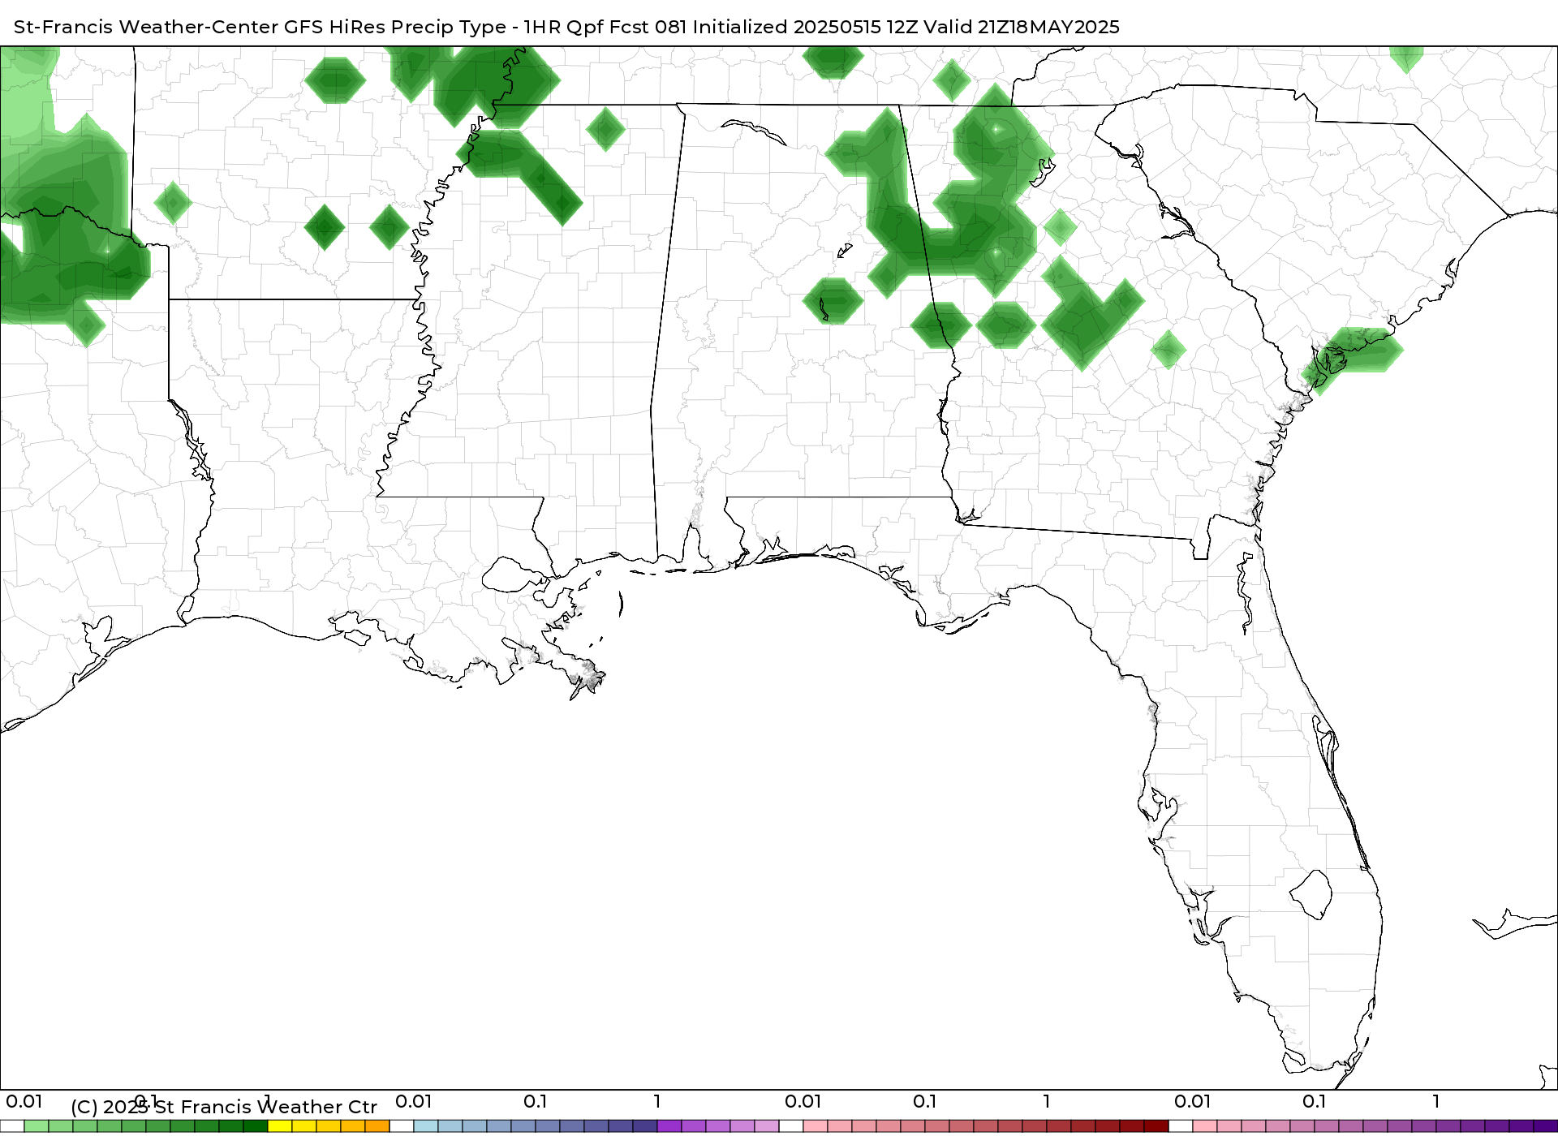Pick the orange legend swatch
Image resolution: width=1558 pixels, height=1136 pixels.
click(x=377, y=1126)
